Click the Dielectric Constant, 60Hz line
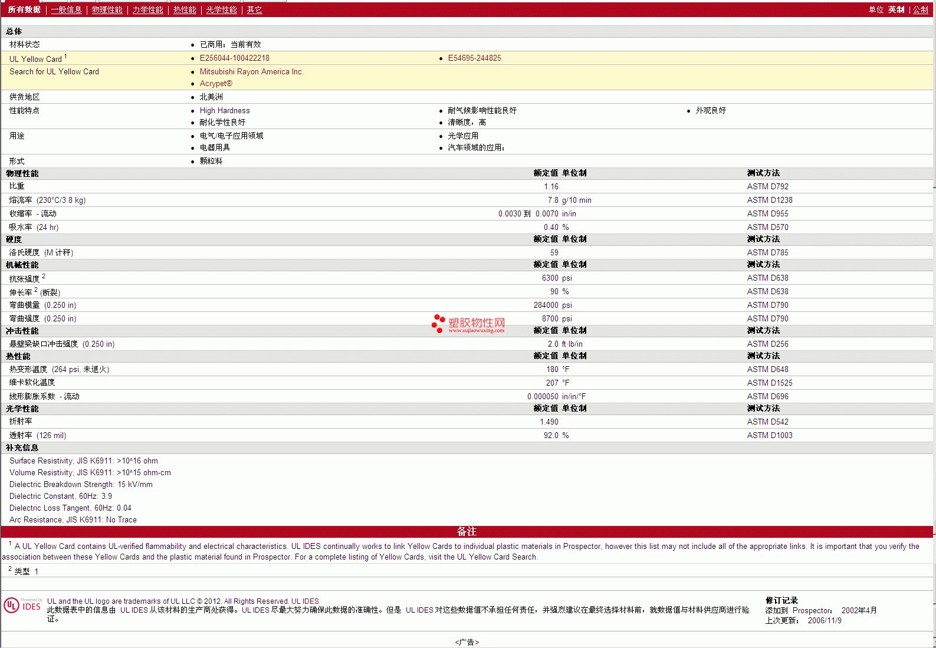 click(x=61, y=496)
